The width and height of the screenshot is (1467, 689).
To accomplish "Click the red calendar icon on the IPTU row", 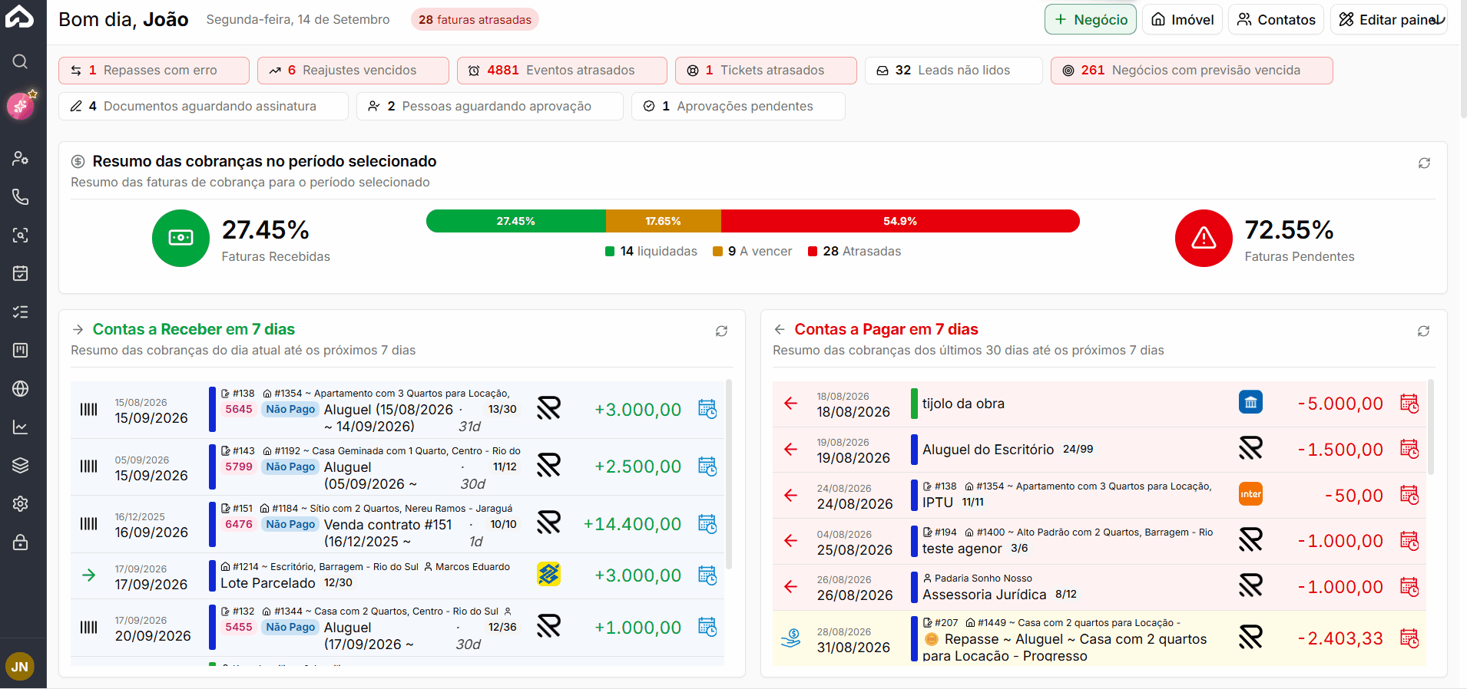I will tap(1409, 496).
